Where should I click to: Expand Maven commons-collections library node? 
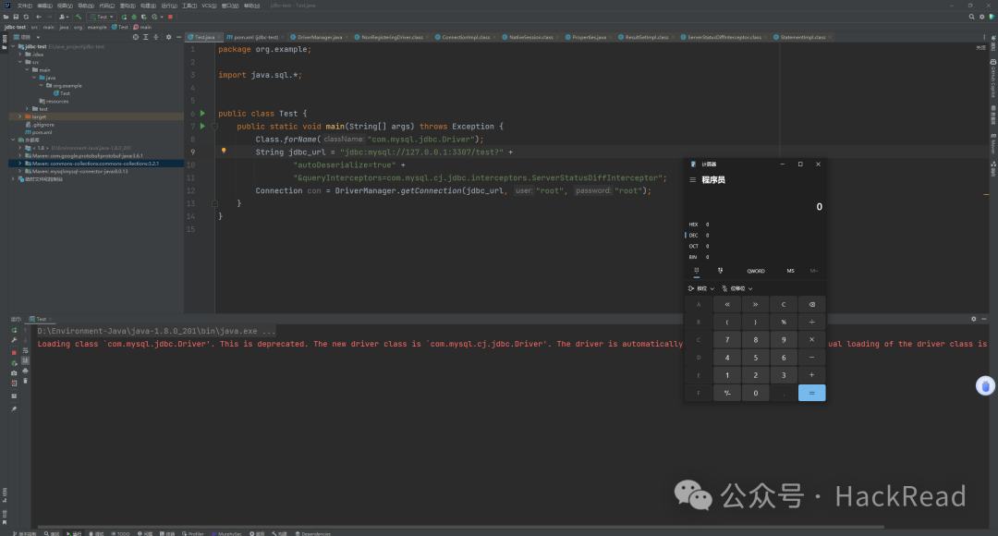click(x=20, y=164)
